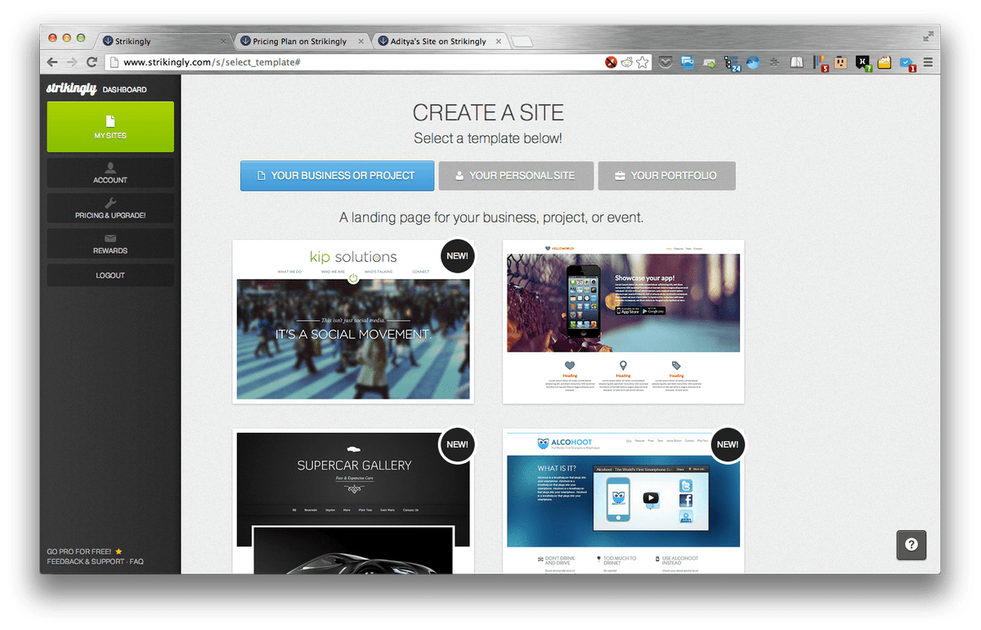Choose the Supercar Gallery template
This screenshot has width=981, height=630.
coord(353,501)
